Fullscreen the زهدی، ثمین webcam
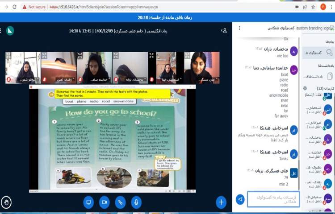 [44, 56]
